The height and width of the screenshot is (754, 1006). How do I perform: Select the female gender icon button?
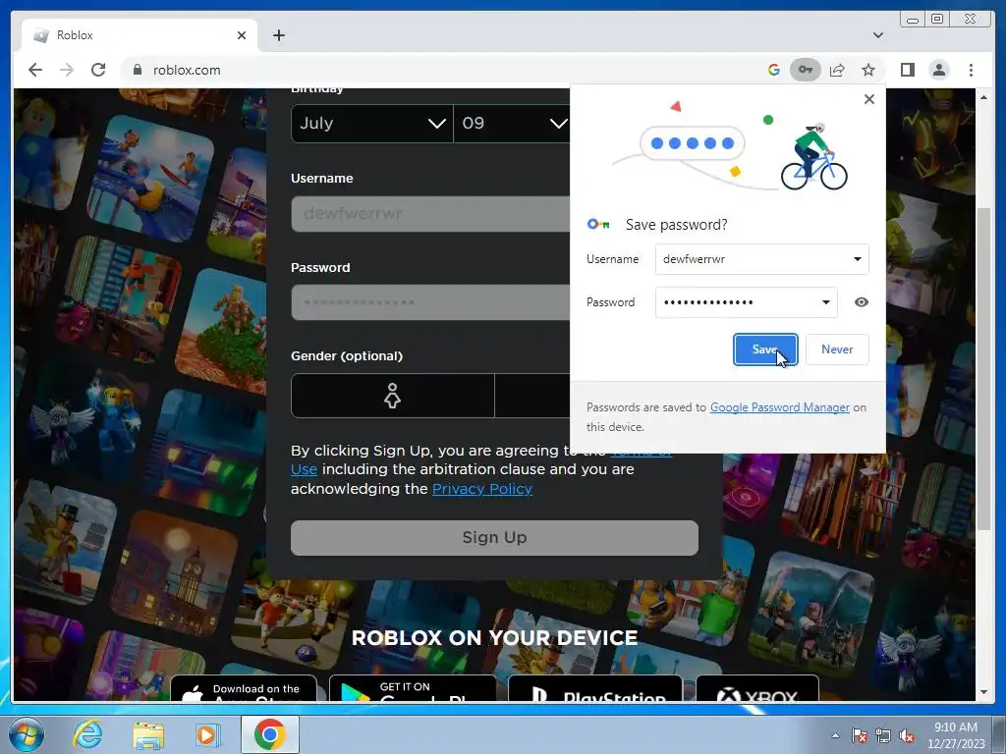pos(393,396)
